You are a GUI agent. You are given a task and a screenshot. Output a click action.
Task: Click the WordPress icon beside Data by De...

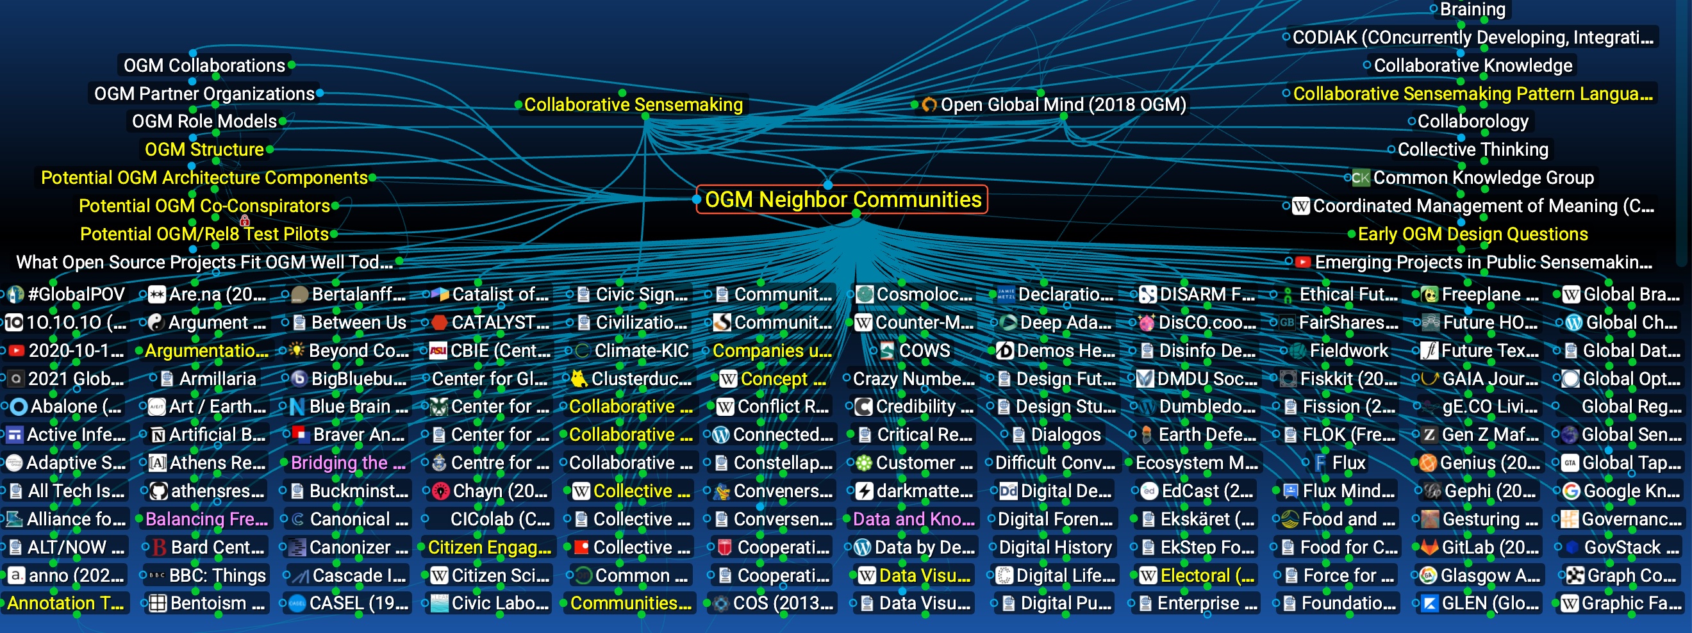click(x=863, y=547)
